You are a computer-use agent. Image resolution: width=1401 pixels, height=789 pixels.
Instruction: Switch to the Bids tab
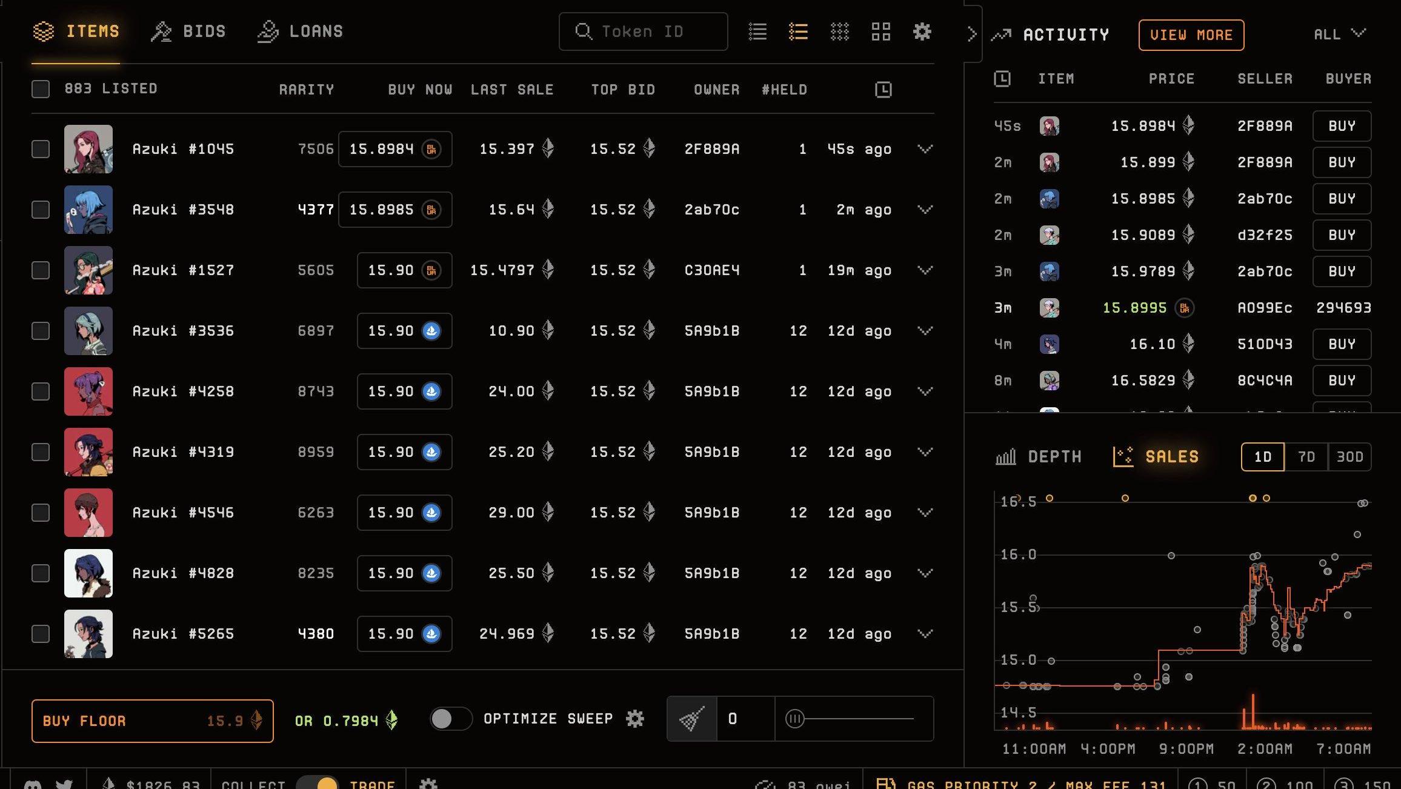coord(188,32)
